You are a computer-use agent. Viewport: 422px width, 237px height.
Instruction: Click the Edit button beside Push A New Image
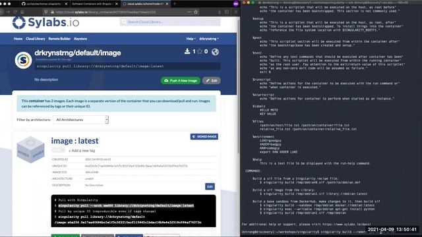(212, 80)
